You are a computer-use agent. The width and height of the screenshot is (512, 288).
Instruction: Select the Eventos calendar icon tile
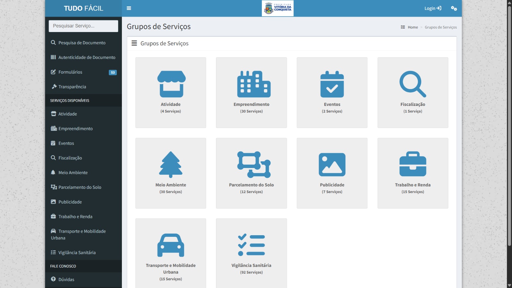tap(332, 84)
